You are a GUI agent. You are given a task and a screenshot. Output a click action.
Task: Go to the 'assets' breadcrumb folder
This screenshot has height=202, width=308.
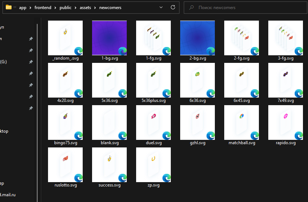[85, 7]
